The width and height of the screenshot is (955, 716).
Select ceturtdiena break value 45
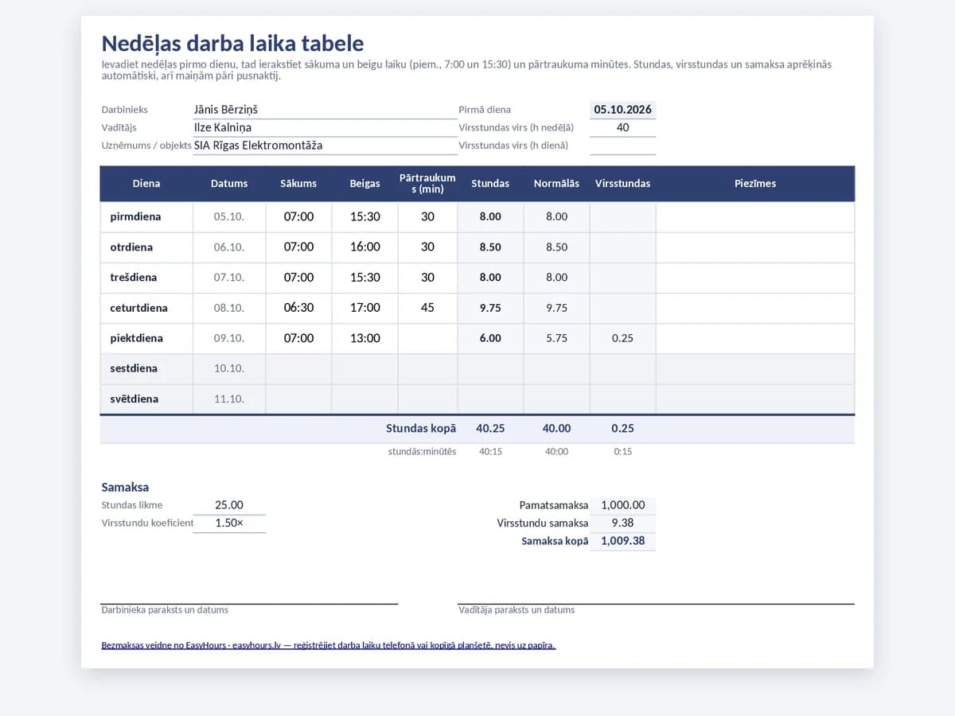tap(427, 307)
